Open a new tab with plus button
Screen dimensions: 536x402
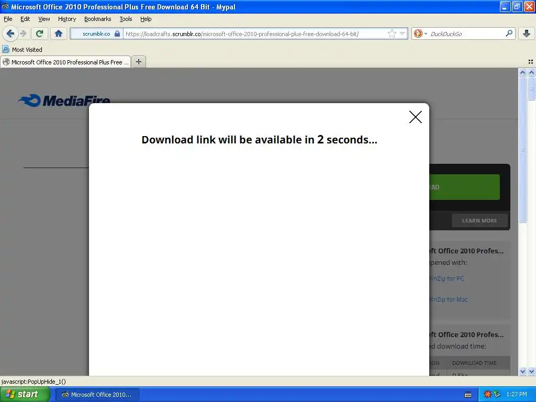[138, 62]
